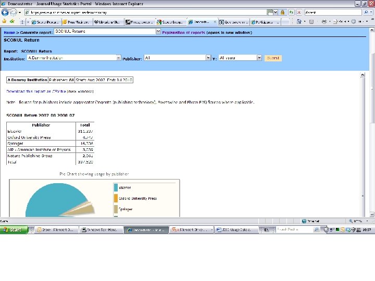This screenshot has width=375, height=281.
Task: Switch to the Participants browser tab
Action: click(265, 22)
